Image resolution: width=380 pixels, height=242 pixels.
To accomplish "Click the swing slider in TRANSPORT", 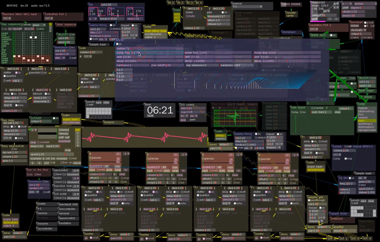I will [x=324, y=15].
